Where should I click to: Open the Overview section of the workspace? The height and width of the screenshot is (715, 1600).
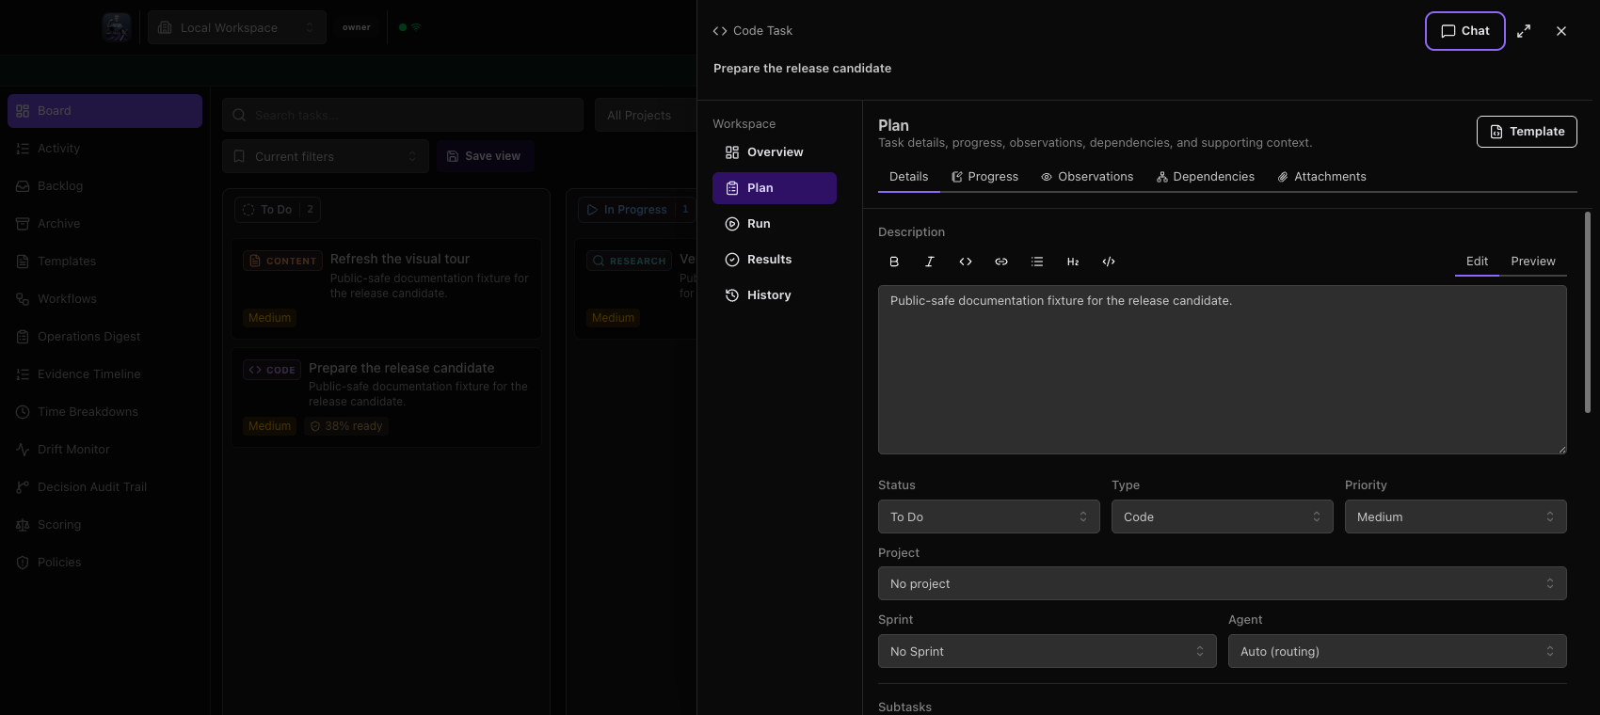coord(775,152)
